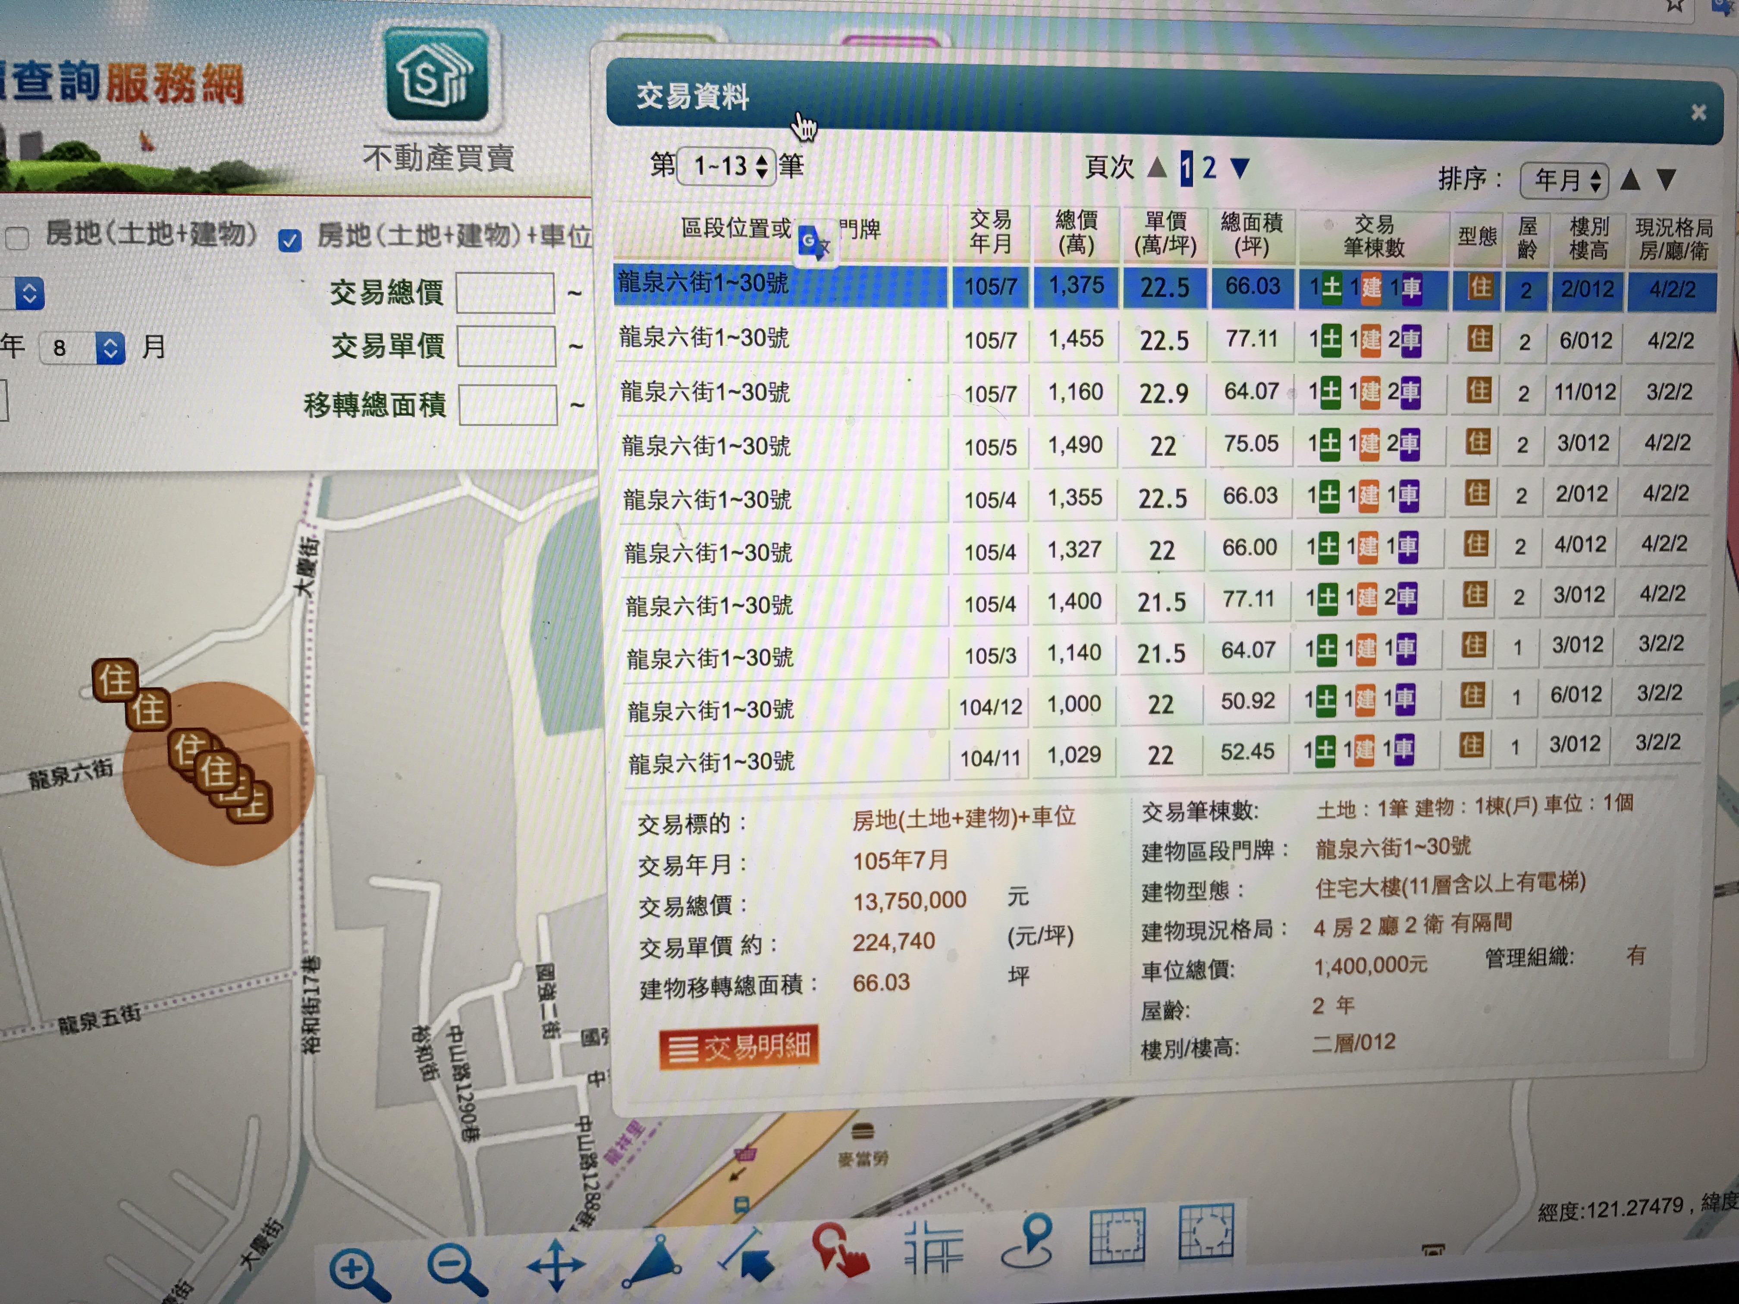Open the blue dropdown left of 交易總價
This screenshot has height=1304, width=1739.
28,293
